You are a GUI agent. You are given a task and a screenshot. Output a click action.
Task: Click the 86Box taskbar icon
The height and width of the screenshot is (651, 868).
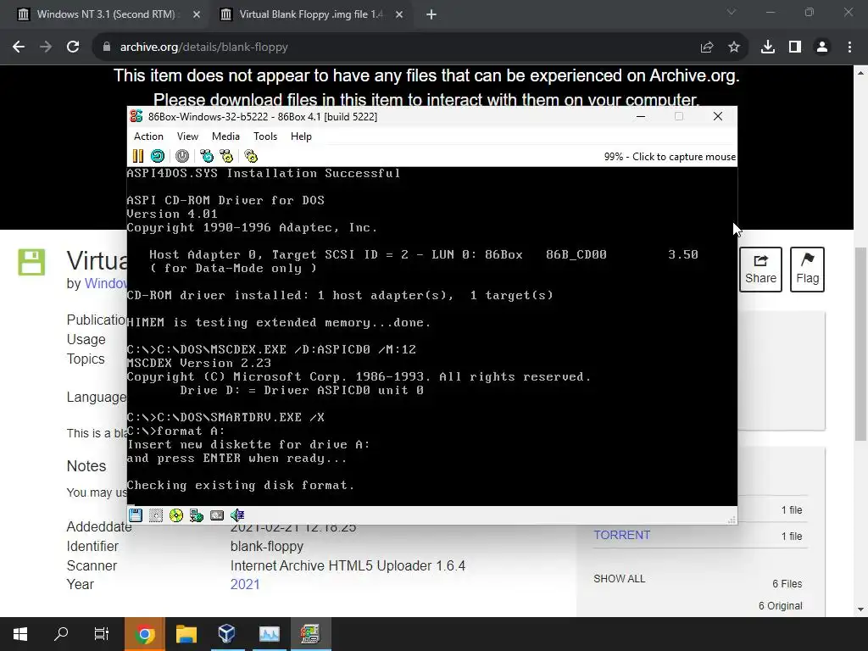(x=310, y=634)
